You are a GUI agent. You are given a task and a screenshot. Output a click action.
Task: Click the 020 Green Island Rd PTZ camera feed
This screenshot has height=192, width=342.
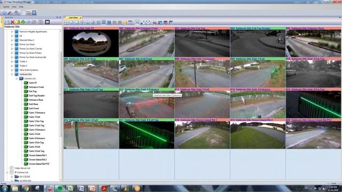pos(314,135)
